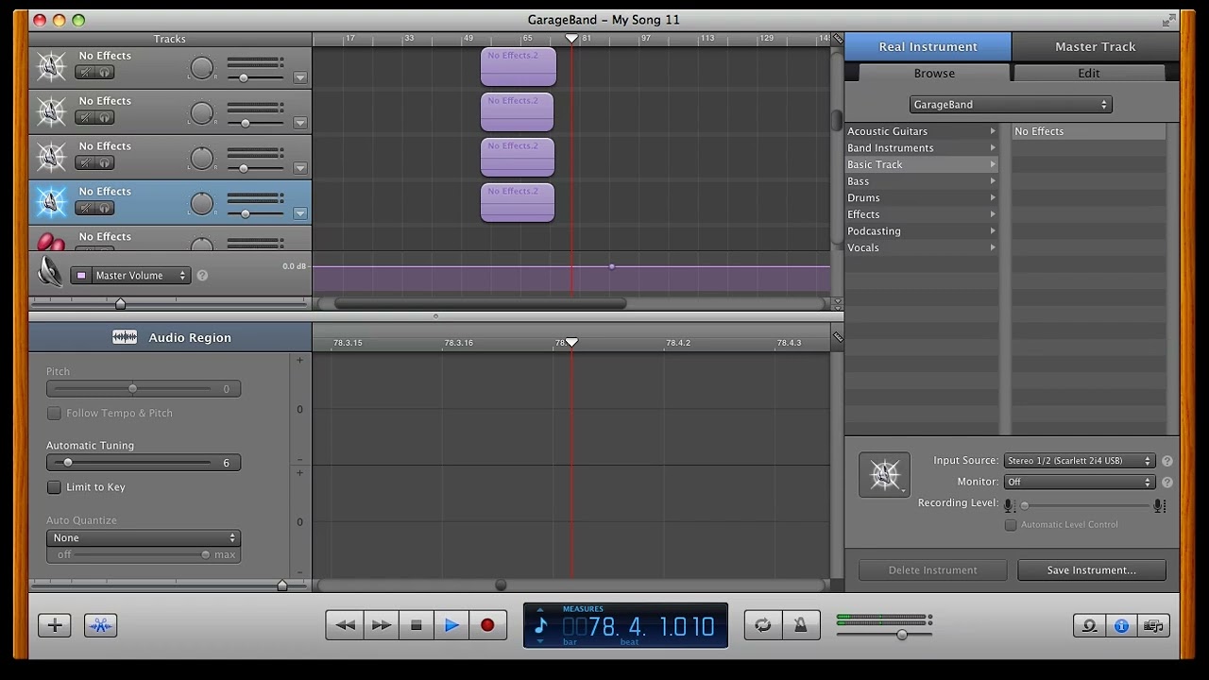Viewport: 1209px width, 680px height.
Task: Click the help icon next to Monitor
Action: tap(1167, 482)
